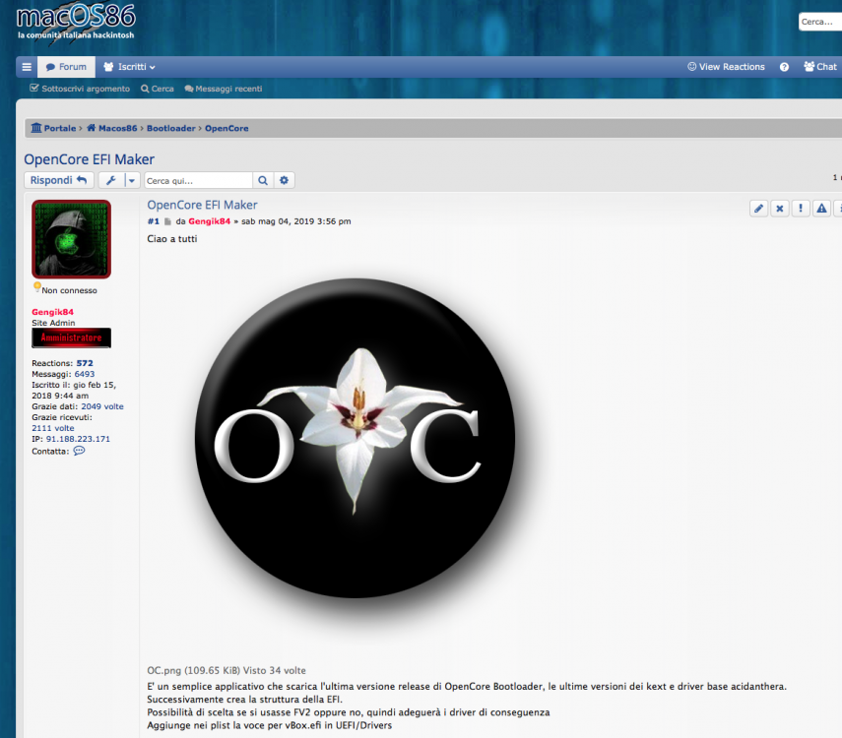The height and width of the screenshot is (738, 842).
Task: Open the Chat link
Action: tap(820, 67)
